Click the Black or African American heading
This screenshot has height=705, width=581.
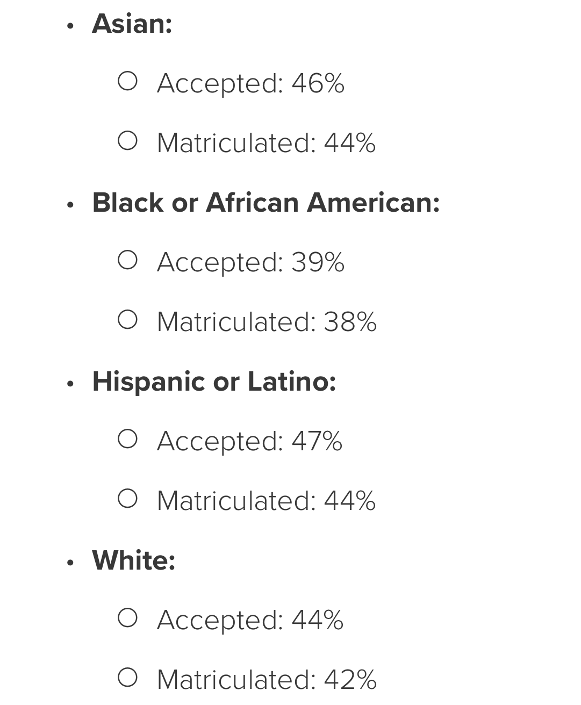266,203
